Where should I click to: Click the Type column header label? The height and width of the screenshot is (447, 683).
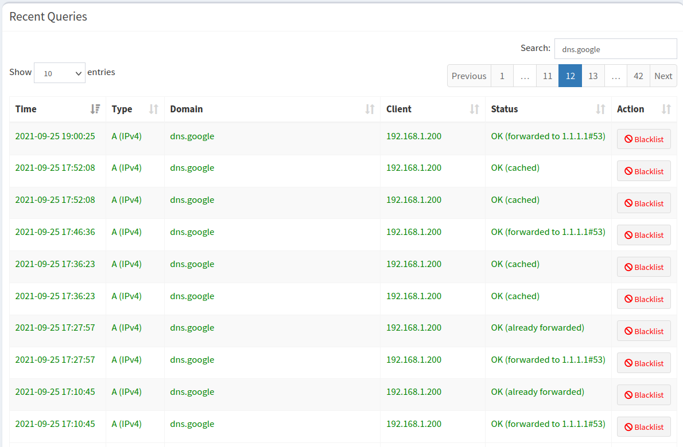point(122,109)
